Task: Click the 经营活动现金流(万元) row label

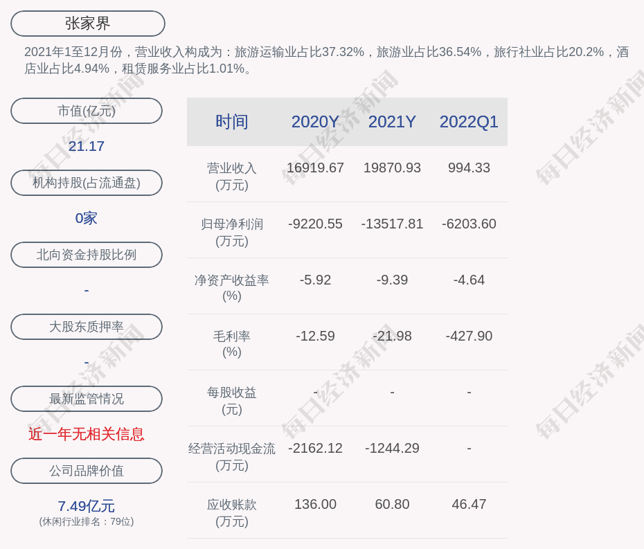Action: [232, 457]
